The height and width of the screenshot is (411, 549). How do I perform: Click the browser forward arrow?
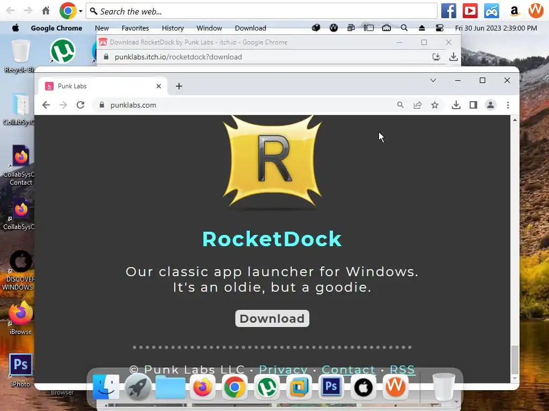click(63, 105)
